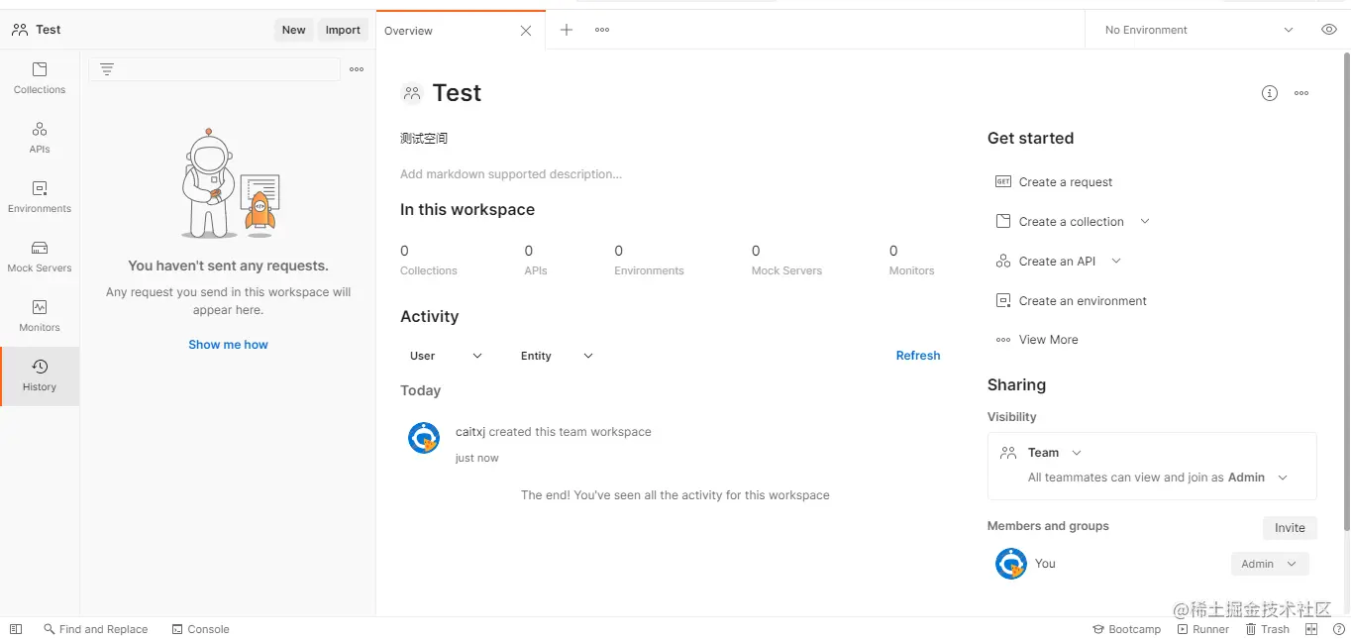Click your avatar in Members and groups
The height and width of the screenshot is (639, 1351).
[x=1011, y=564]
